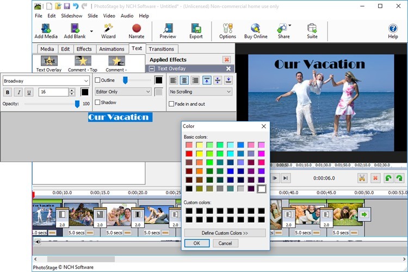Open the Preview toolbar icon

pyautogui.click(x=168, y=29)
